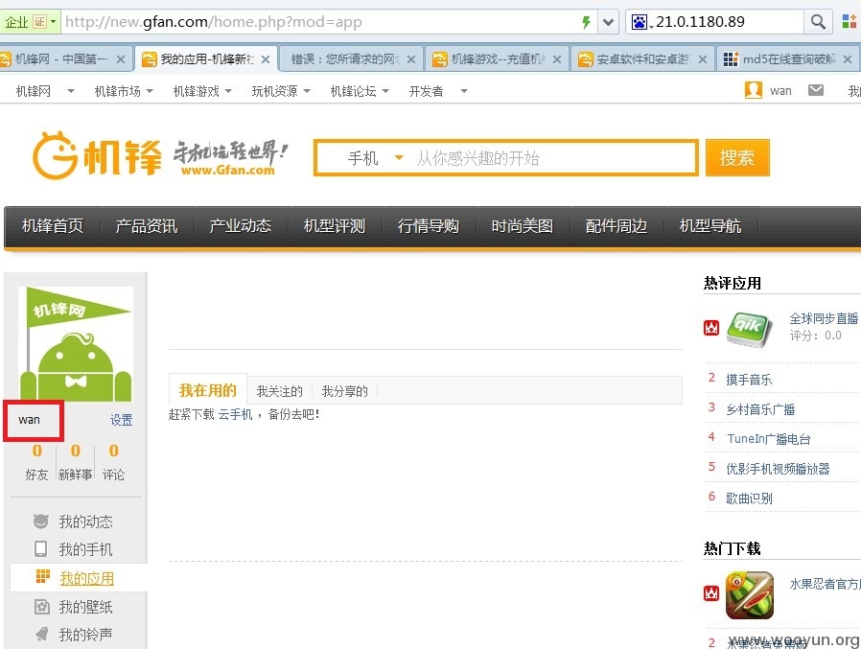This screenshot has height=649, width=861.
Task: Open 机锋首页 in the navigation bar
Action: 53,225
